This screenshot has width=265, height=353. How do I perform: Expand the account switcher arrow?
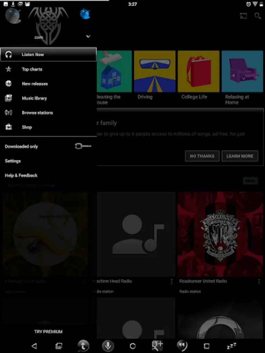click(88, 36)
